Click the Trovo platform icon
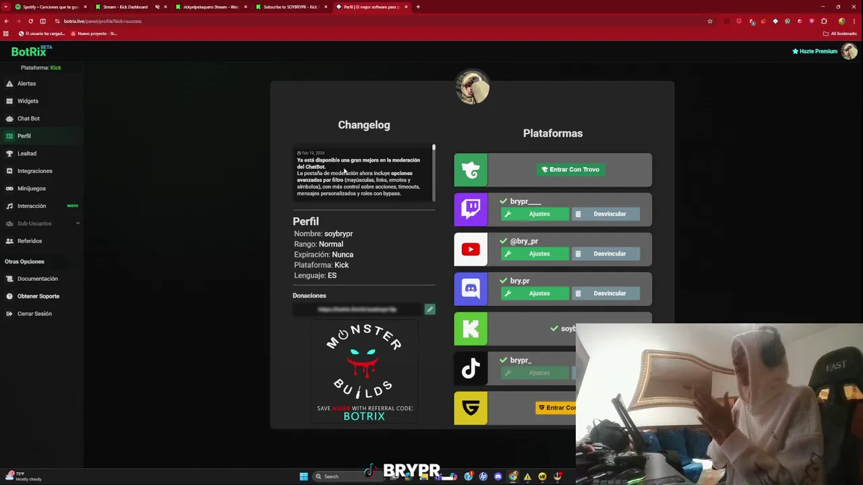The width and height of the screenshot is (863, 485). click(471, 170)
